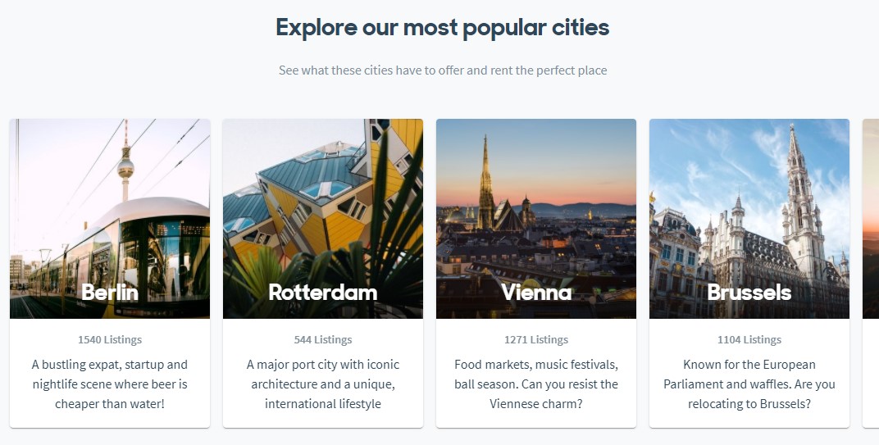
Task: Click the Berlin description about cheap beer
Action: [x=110, y=384]
